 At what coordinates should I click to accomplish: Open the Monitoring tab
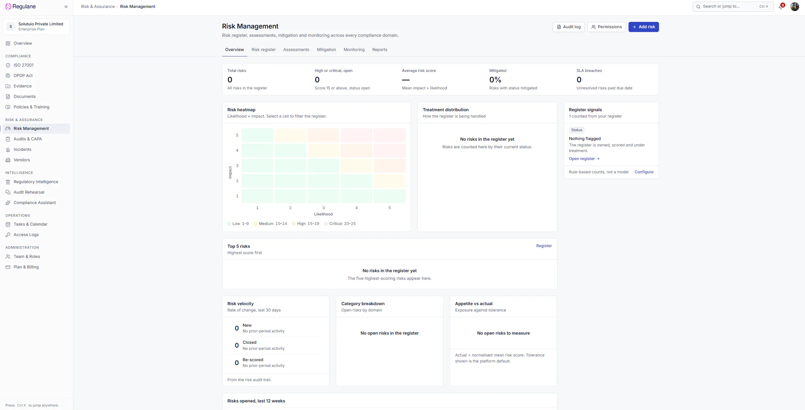click(x=354, y=50)
